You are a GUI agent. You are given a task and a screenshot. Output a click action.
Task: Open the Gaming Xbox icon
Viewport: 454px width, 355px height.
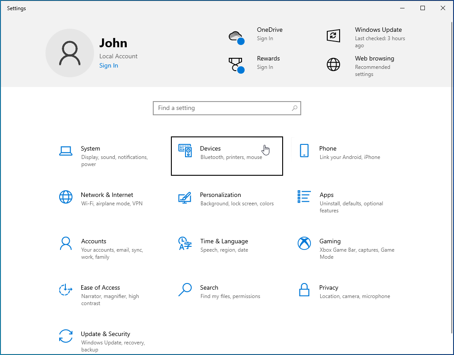coord(304,243)
